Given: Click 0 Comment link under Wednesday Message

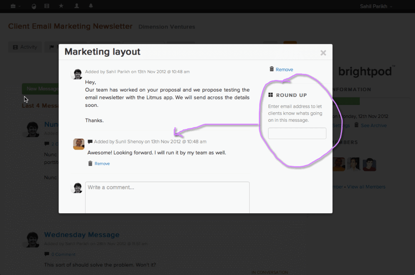Looking at the screenshot, I should [x=63, y=254].
